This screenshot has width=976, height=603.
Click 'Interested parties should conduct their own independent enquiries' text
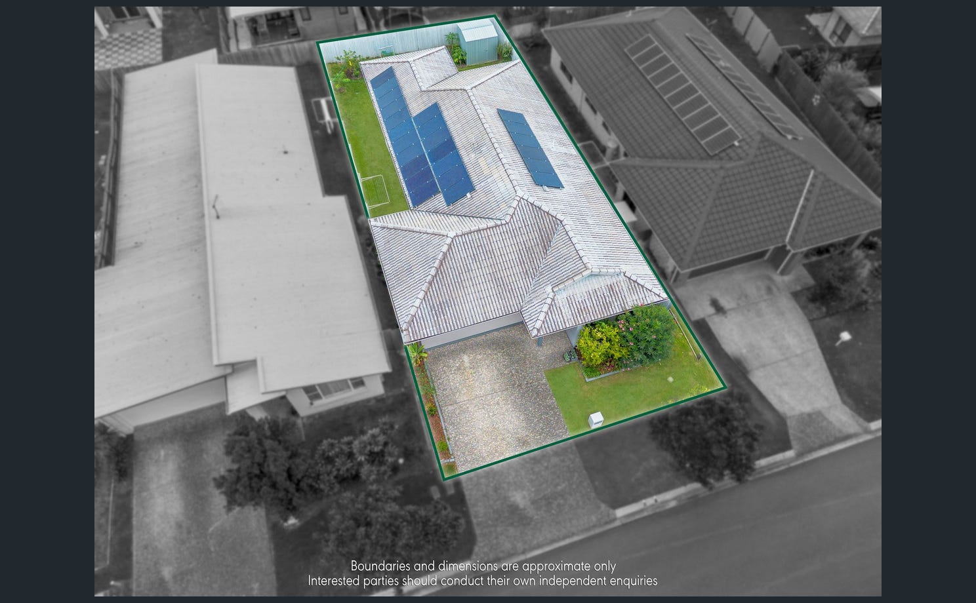[483, 581]
